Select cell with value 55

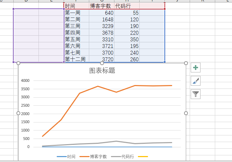tap(127, 13)
